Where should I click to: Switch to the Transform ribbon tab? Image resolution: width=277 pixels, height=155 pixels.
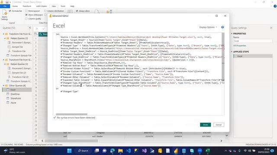27,6
